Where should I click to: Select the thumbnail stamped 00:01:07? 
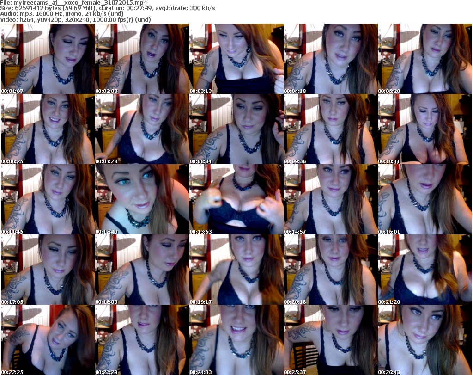tap(48, 59)
